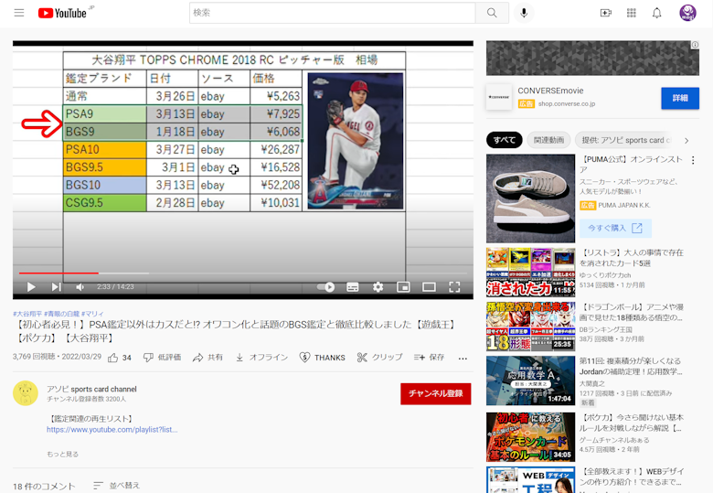Open video settings gear
Screen dimensions: 713x493
378,287
